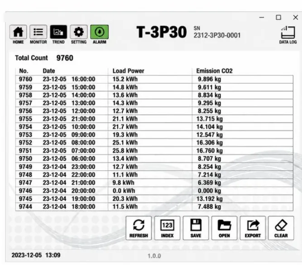
Task: Open a log file with OPEN
Action: click(x=224, y=228)
